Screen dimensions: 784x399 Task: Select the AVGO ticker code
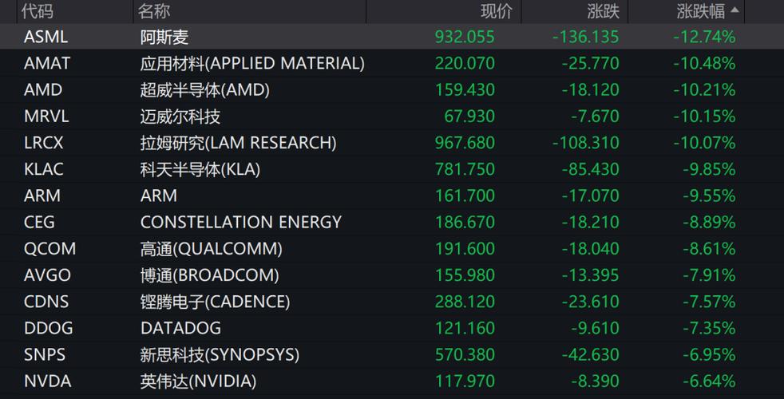coord(47,275)
